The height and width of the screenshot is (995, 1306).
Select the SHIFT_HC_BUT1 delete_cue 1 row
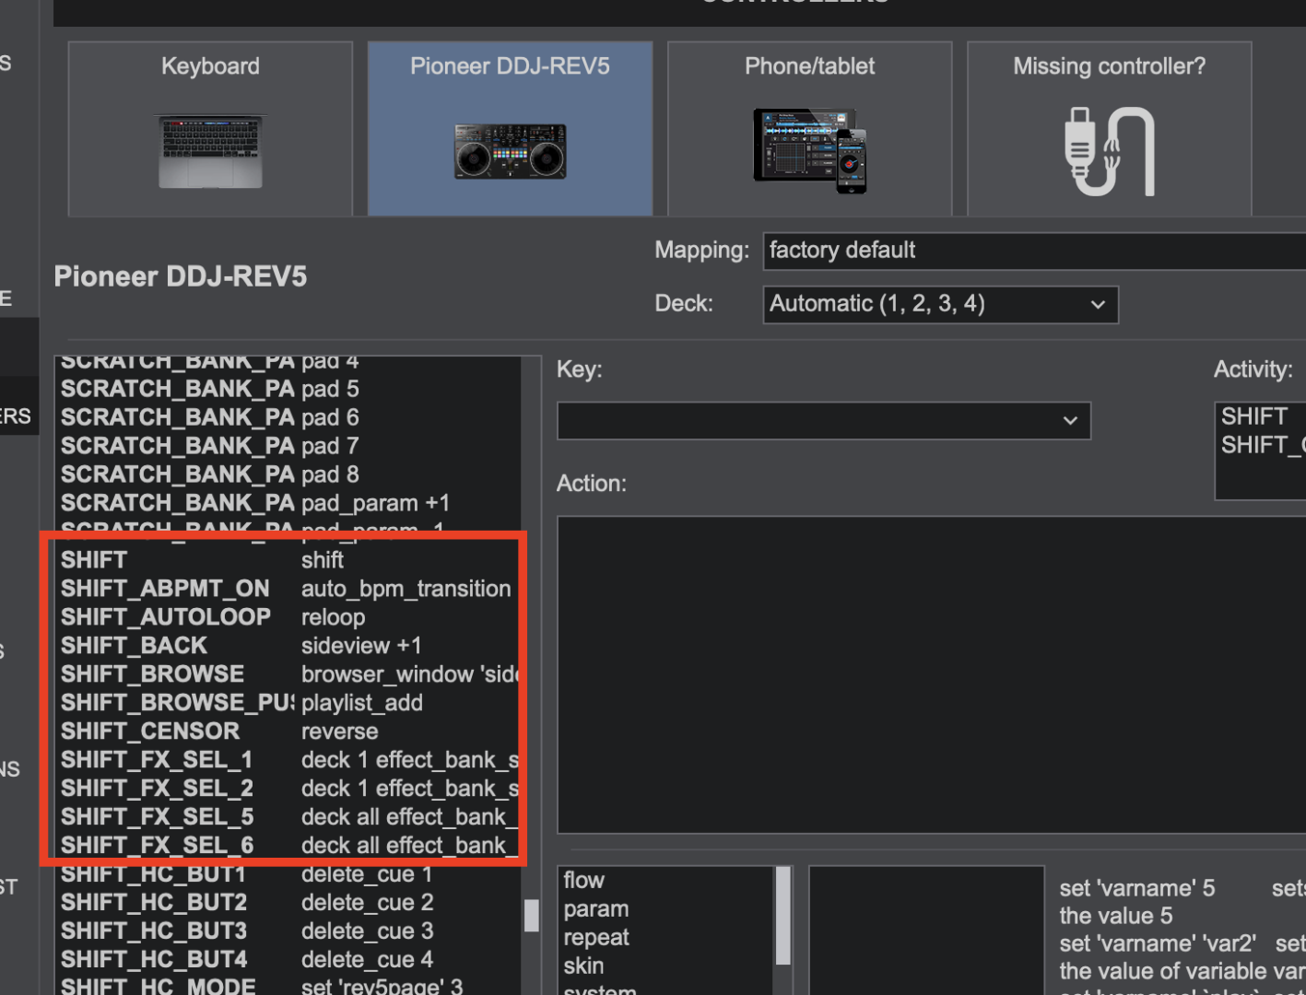tap(288, 874)
